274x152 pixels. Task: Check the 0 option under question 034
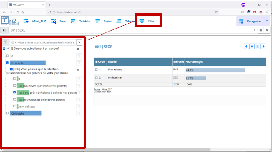[15, 79]
